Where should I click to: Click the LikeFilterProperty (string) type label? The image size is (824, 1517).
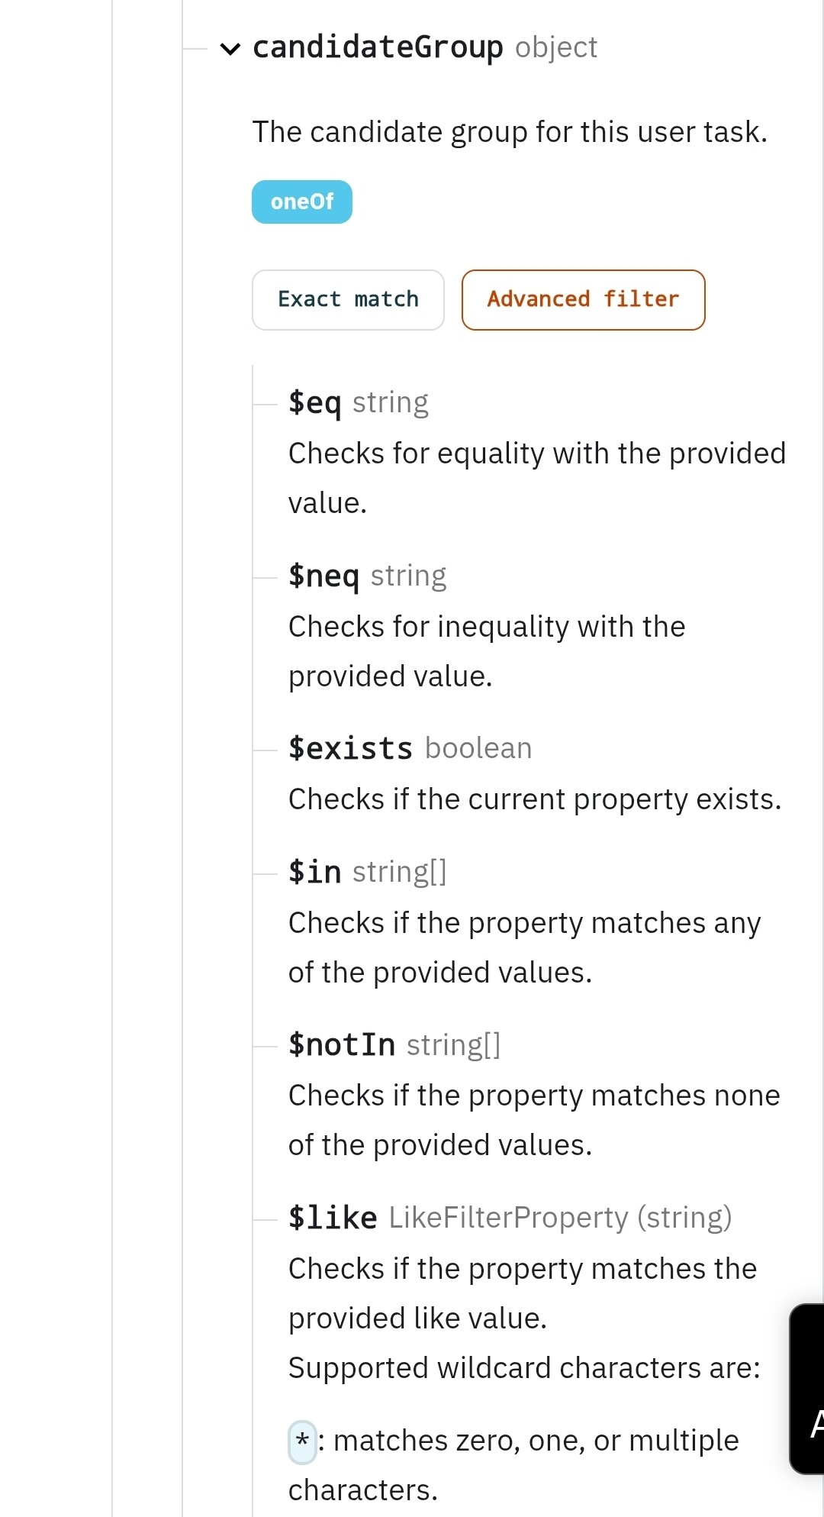click(560, 1218)
